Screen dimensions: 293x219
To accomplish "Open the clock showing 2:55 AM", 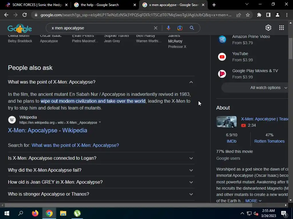I will (268, 213).
